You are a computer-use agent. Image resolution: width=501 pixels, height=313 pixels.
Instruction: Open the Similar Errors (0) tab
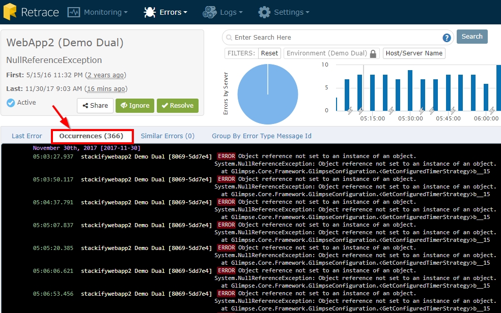coord(168,136)
